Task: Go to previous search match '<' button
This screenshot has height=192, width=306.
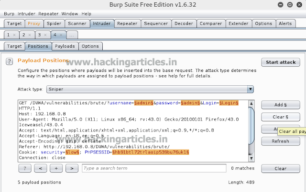Action: pos(40,168)
